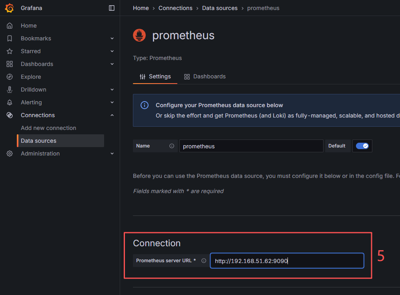The width and height of the screenshot is (400, 295).
Task: Expand the Dashboards sidebar chevron
Action: pyautogui.click(x=112, y=64)
